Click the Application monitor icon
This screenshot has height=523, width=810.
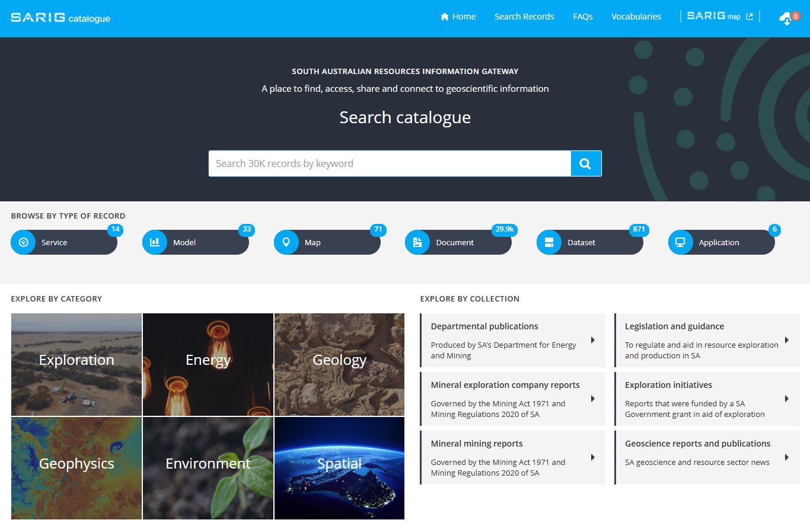click(x=681, y=242)
